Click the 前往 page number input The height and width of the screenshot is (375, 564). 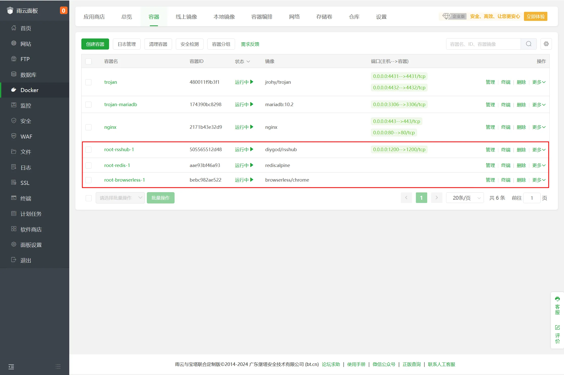[x=532, y=198]
